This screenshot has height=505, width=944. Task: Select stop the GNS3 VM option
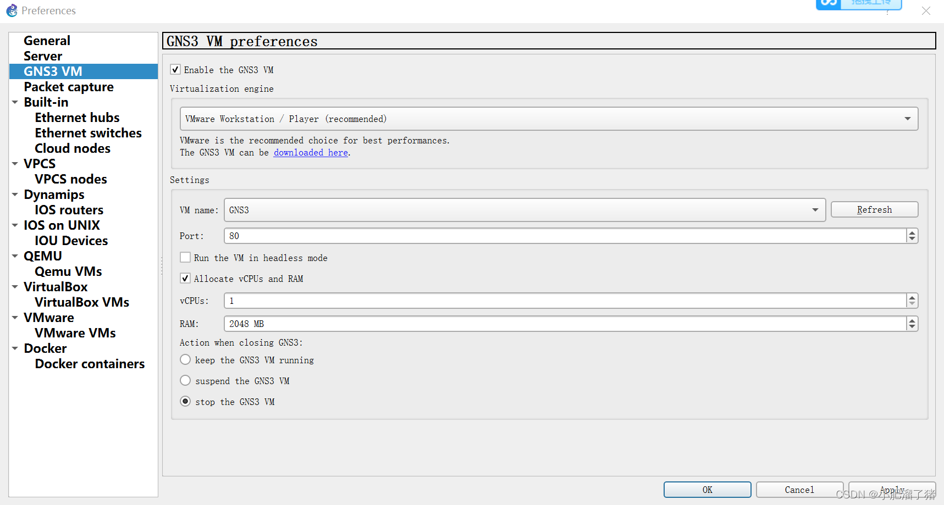[x=185, y=401]
